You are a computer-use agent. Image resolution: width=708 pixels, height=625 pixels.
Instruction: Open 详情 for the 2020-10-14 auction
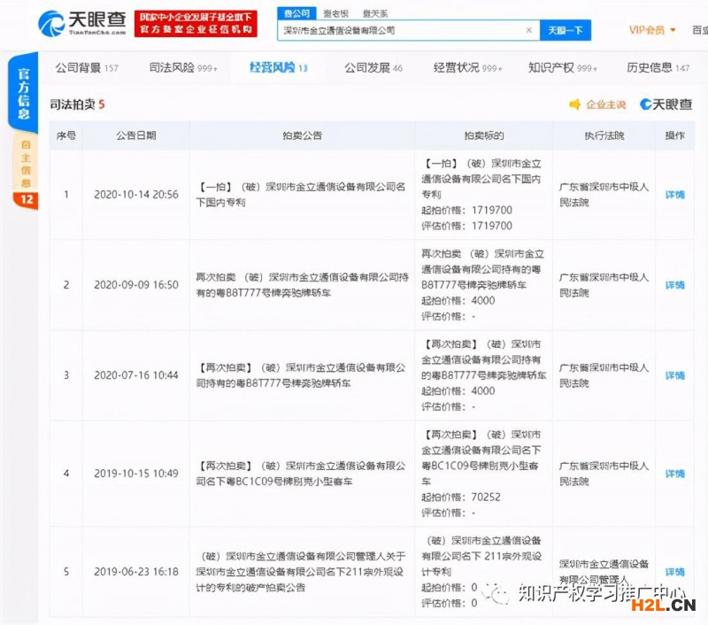coord(675,195)
